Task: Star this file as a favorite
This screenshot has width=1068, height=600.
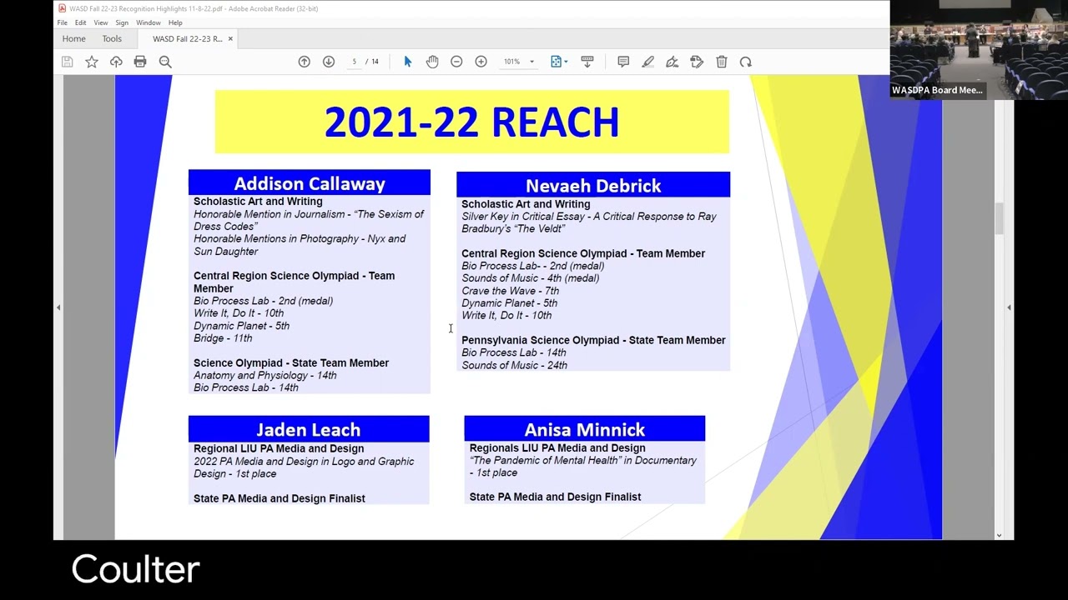Action: coord(92,62)
